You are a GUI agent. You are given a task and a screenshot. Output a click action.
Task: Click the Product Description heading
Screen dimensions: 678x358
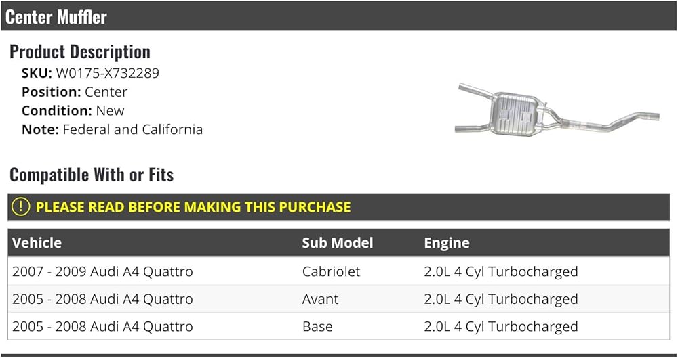(80, 52)
